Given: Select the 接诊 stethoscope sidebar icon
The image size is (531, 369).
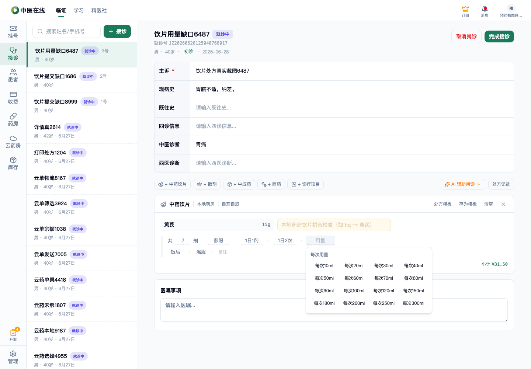Looking at the screenshot, I should [13, 54].
